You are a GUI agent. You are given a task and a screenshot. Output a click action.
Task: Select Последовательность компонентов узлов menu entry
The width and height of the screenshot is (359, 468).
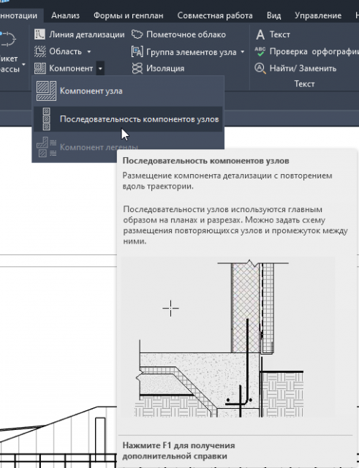(128, 119)
